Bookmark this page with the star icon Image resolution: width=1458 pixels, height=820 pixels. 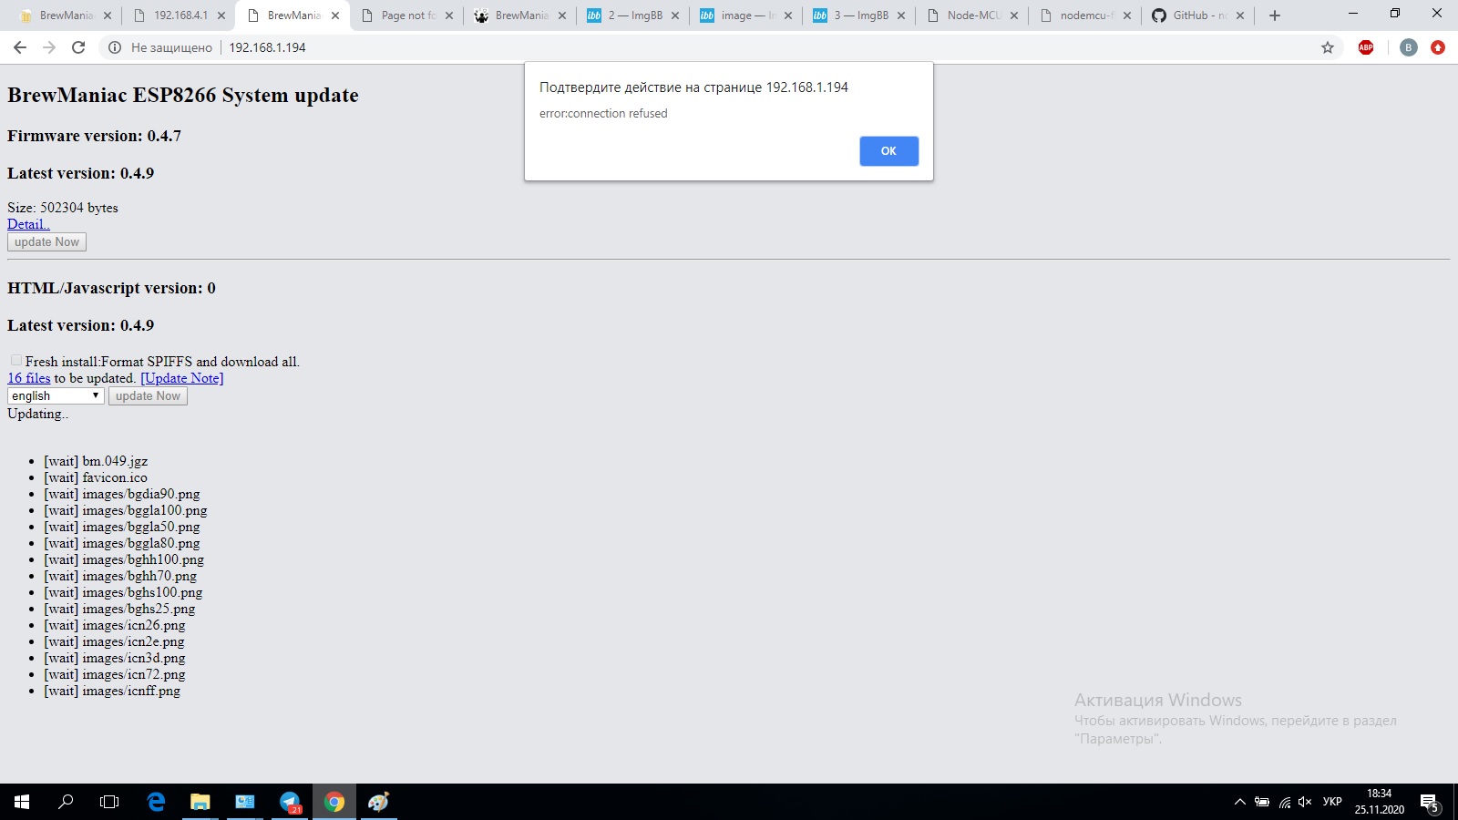[1328, 47]
